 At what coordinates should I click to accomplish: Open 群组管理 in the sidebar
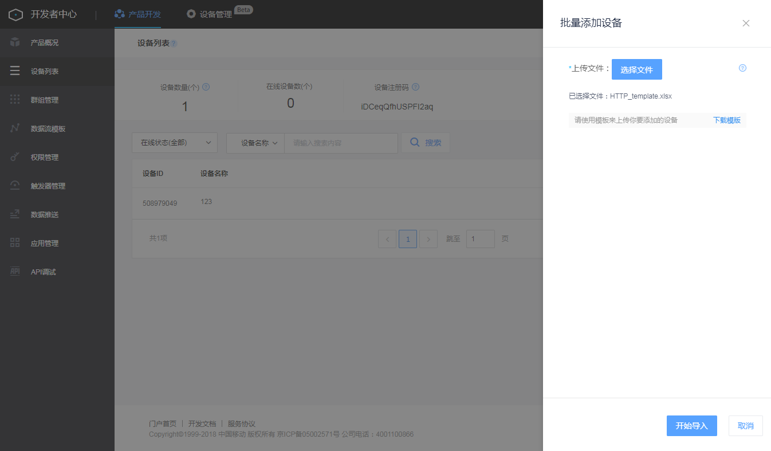57,100
